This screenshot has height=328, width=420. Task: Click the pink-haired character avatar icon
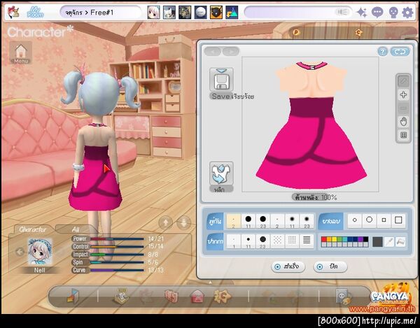pyautogui.click(x=154, y=13)
